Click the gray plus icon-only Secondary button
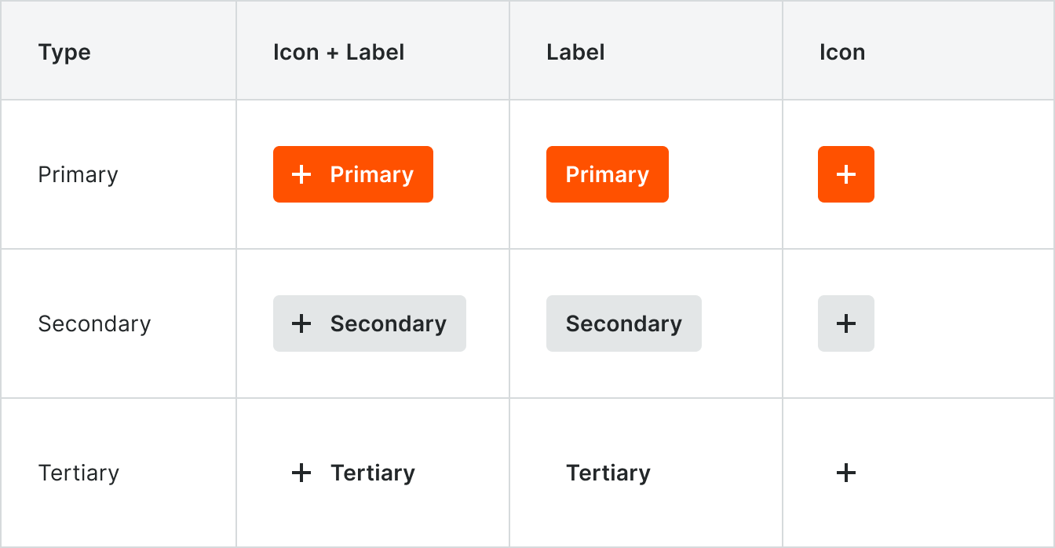Screen dimensions: 1055x548 click(846, 323)
